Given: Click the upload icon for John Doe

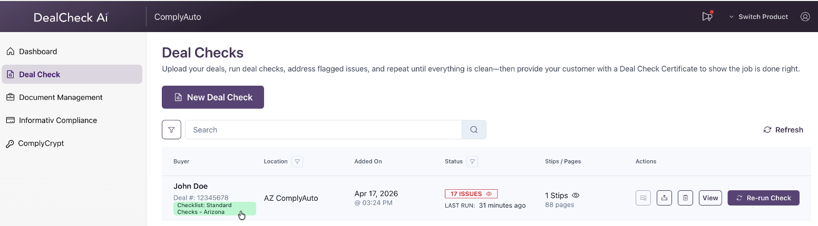Looking at the screenshot, I should [x=664, y=198].
